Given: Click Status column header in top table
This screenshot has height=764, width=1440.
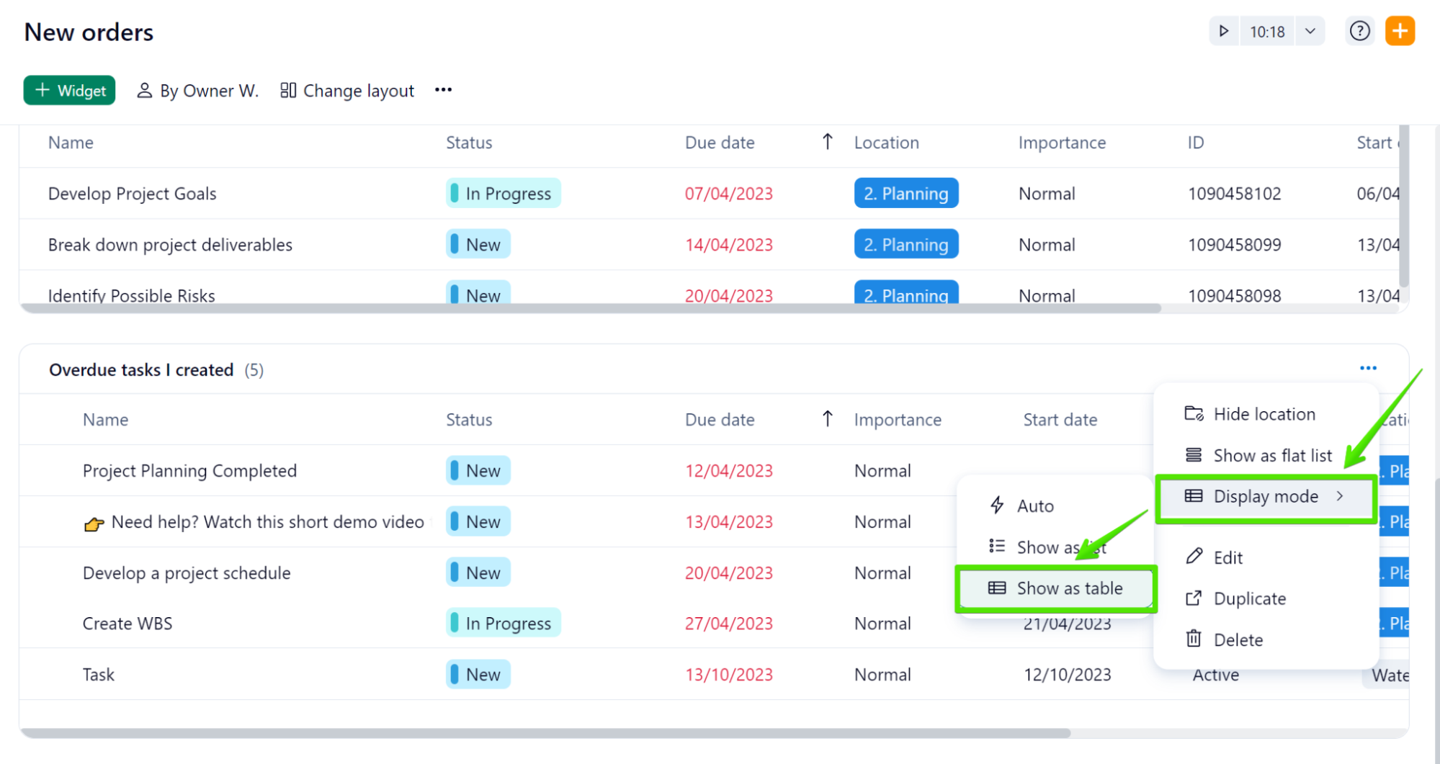Looking at the screenshot, I should (469, 143).
